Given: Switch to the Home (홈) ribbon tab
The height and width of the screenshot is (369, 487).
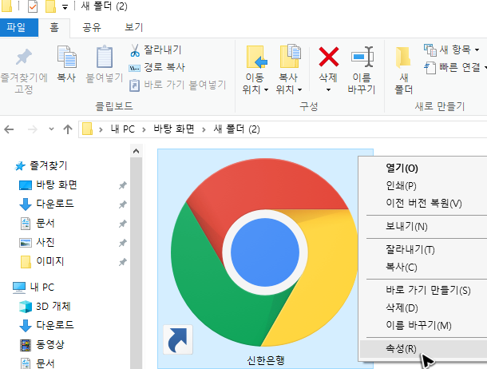Looking at the screenshot, I should click(54, 28).
